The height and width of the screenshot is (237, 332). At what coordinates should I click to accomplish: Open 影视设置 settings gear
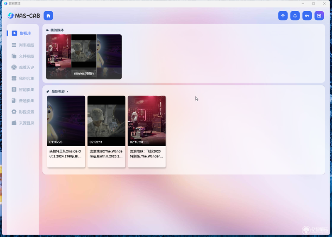23,112
